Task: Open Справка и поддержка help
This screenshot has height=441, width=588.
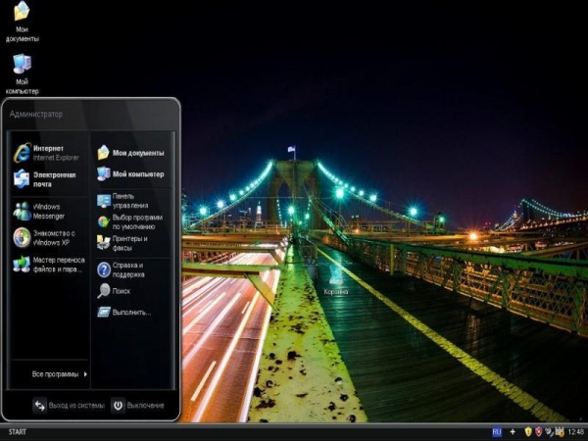Action: pyautogui.click(x=128, y=269)
